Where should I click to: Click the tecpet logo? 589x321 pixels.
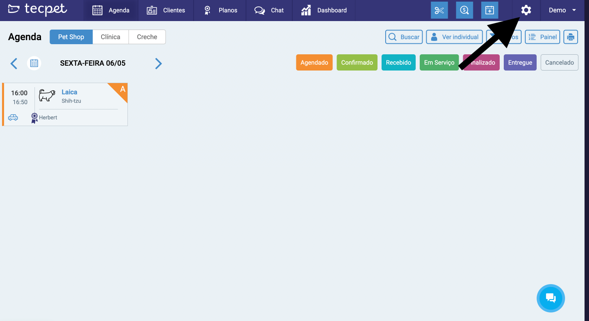click(x=37, y=10)
